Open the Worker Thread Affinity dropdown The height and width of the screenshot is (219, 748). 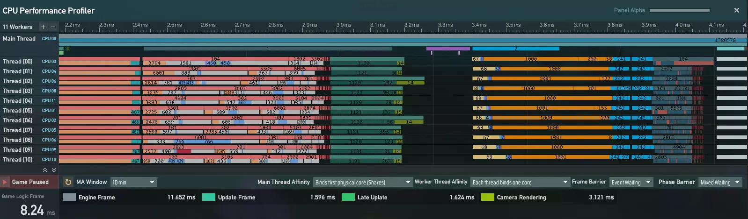tap(520, 182)
